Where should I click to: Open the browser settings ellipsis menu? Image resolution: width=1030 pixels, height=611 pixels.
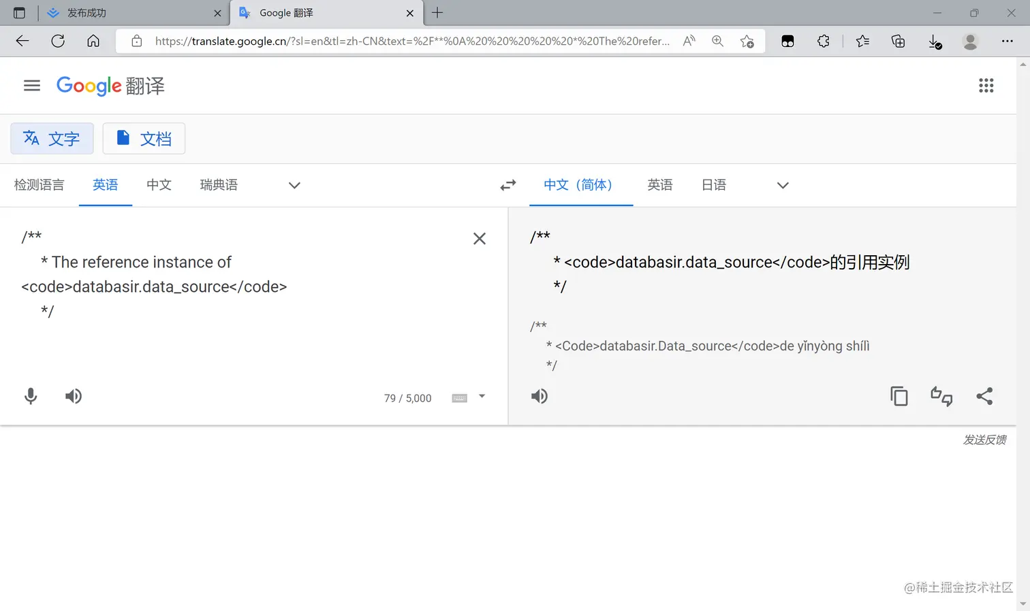click(x=1008, y=41)
